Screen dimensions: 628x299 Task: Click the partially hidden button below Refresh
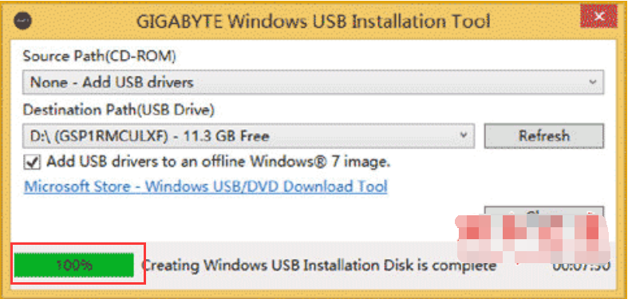(x=544, y=212)
